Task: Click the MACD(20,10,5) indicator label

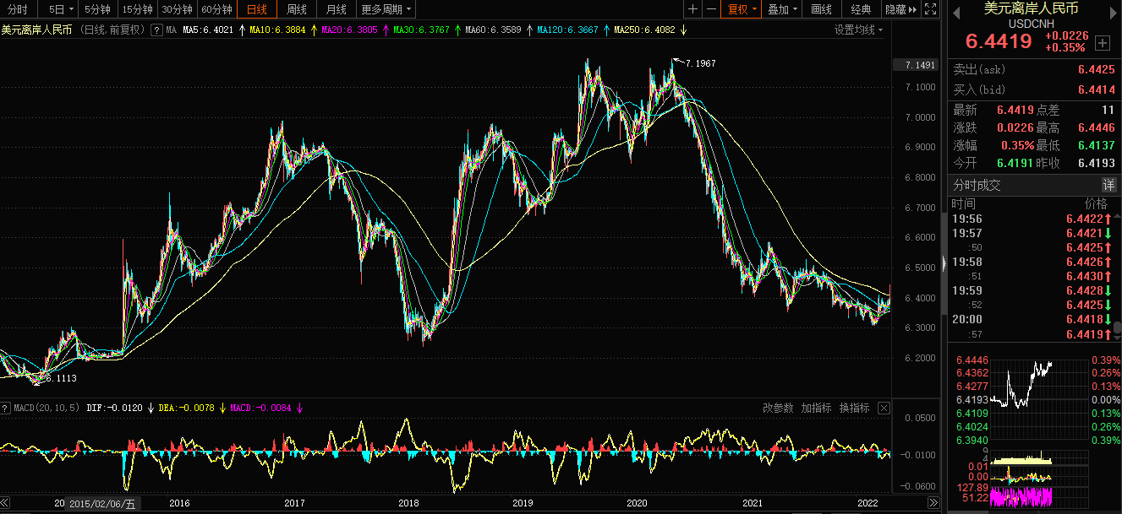Action: pos(47,408)
